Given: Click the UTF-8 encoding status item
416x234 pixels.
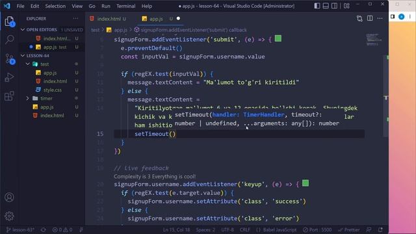Looking at the screenshot, I should pos(227,229).
